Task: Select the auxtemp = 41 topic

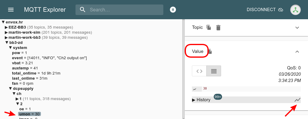Action: pyautogui.click(x=25, y=68)
